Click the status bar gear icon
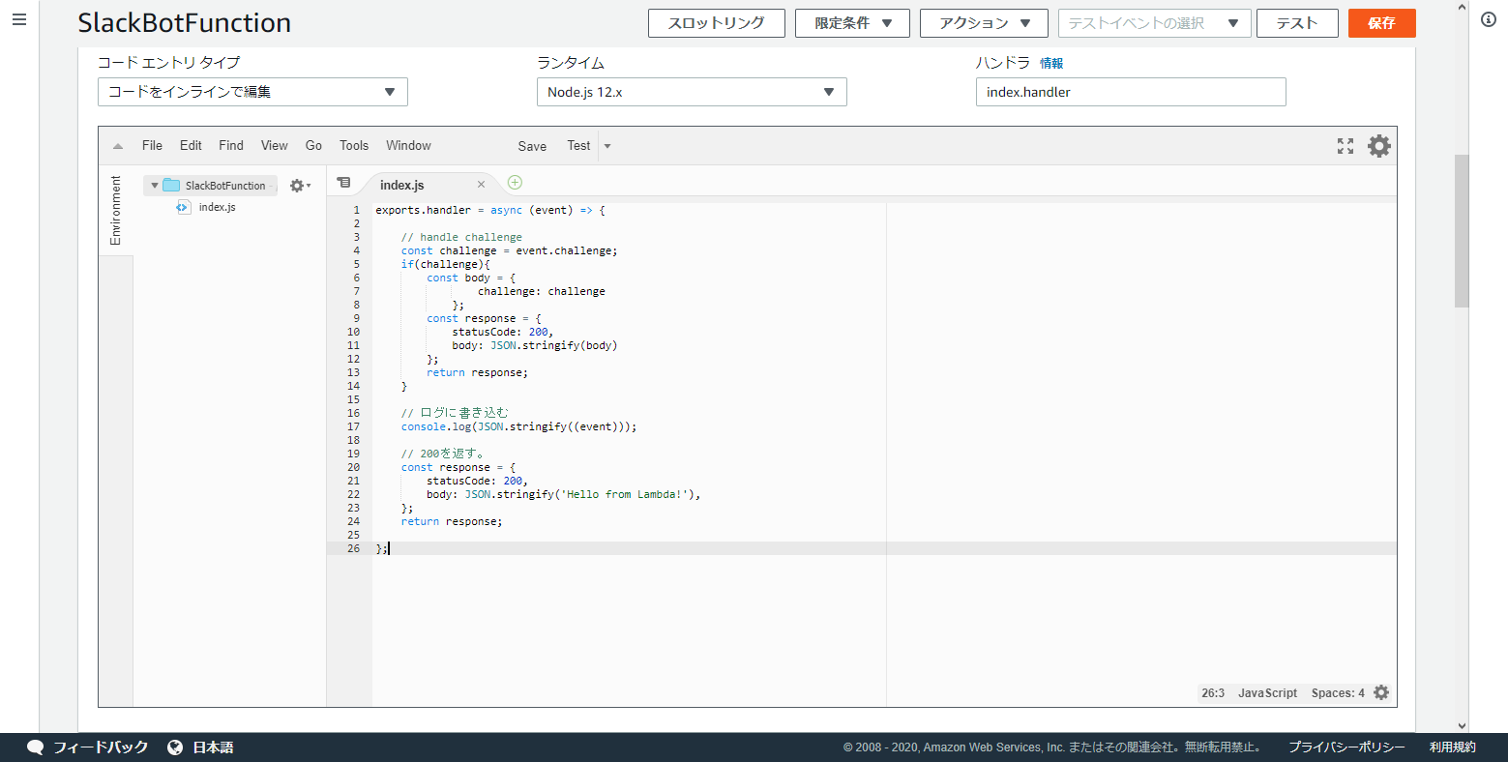The height and width of the screenshot is (762, 1508). pos(1381,692)
